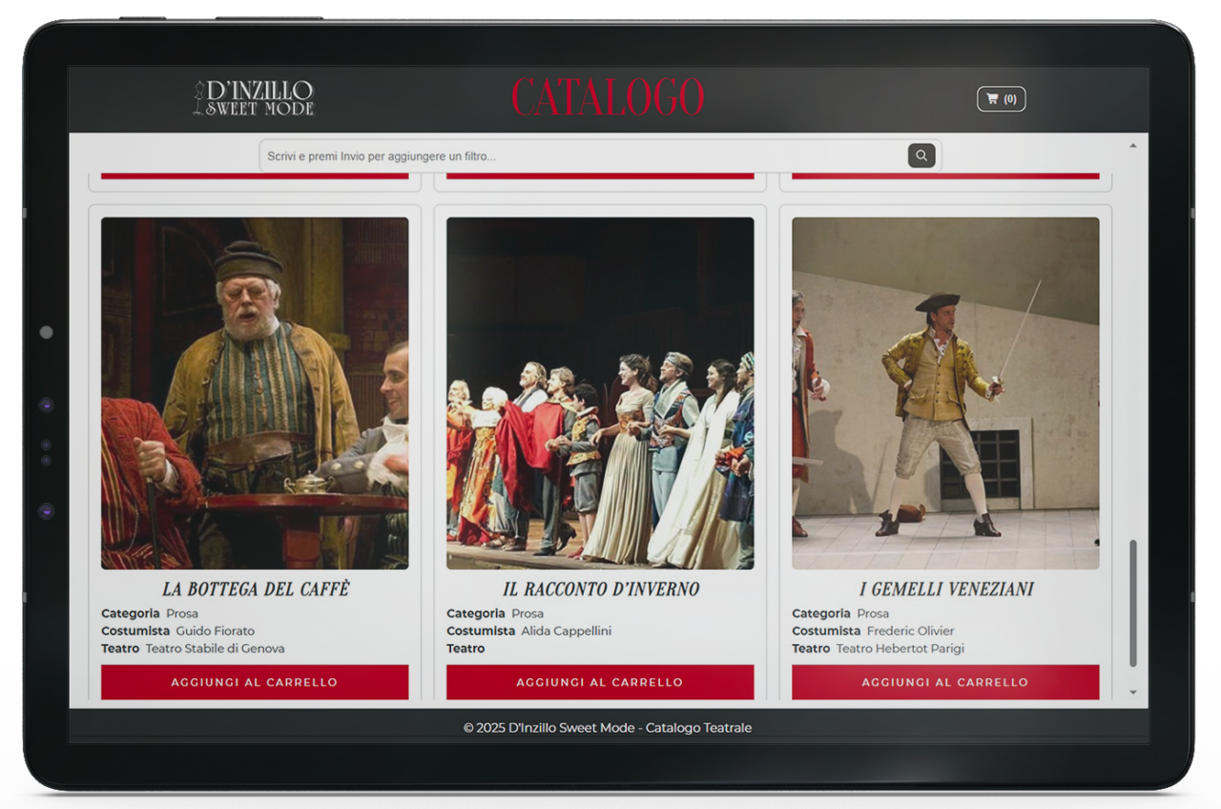Select the title Il Racconto d'Inverno
Image resolution: width=1221 pixels, height=809 pixels.
(x=601, y=590)
